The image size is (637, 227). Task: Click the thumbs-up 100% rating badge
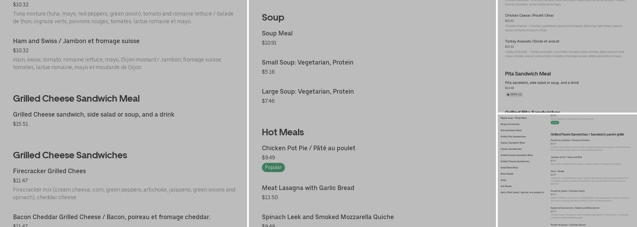pyautogui.click(x=514, y=94)
